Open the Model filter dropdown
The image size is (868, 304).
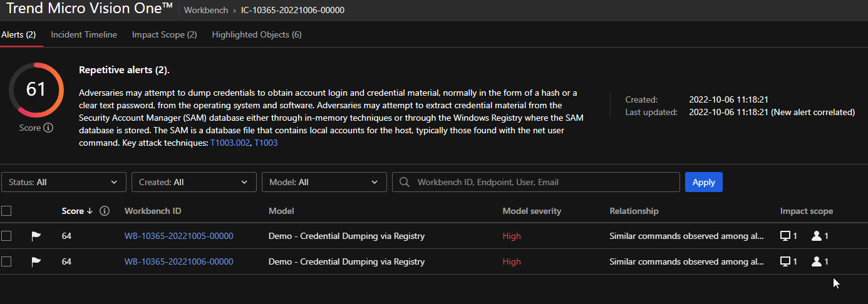pos(324,182)
